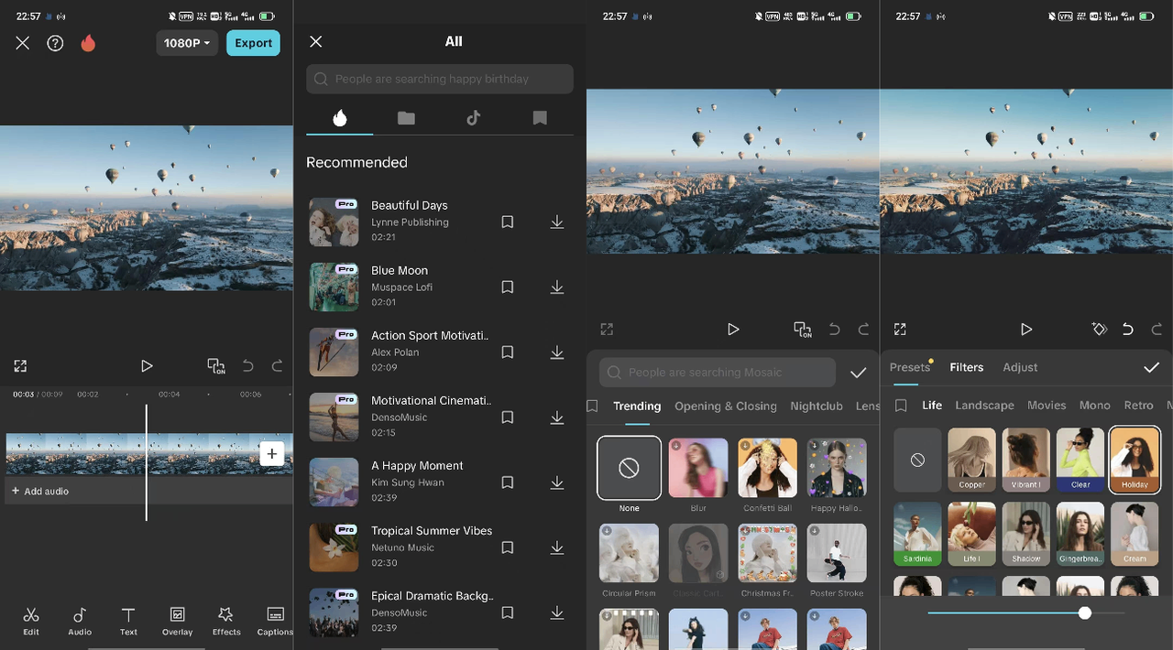Image resolution: width=1173 pixels, height=650 pixels.
Task: Select the Effects tool in bottom toolbar
Action: point(225,621)
